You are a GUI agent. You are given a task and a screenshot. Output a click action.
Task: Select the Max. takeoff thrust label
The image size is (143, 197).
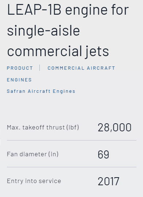43,127
